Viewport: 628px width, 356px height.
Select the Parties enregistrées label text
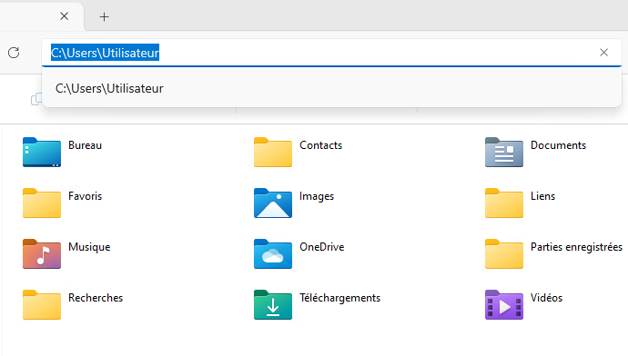coord(576,247)
